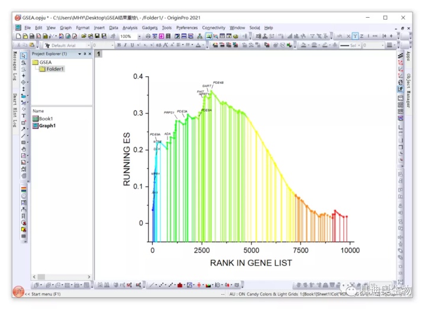Open the Project Explorer panel menu arrow

click(80, 54)
